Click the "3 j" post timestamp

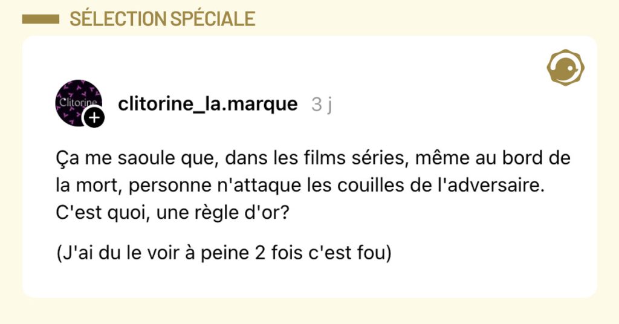click(x=322, y=105)
